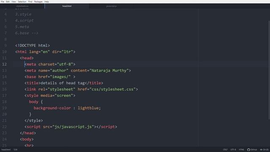
Task: Click the 'Nataraja Murthy' content value
Action: click(x=109, y=71)
